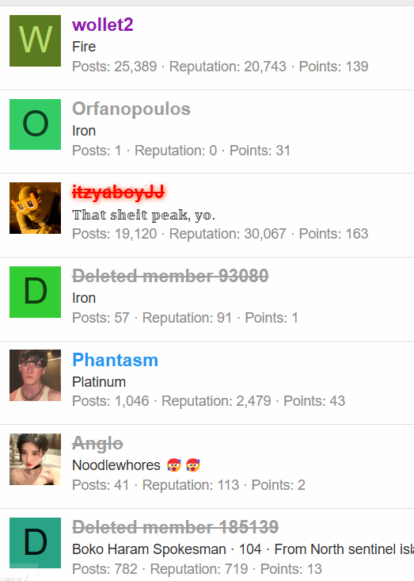Click the first emoji beside Noodlewhores
Screen dimensions: 414x581
(x=173, y=465)
